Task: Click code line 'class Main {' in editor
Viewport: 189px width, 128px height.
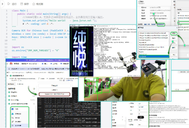Action: [x=20, y=11]
